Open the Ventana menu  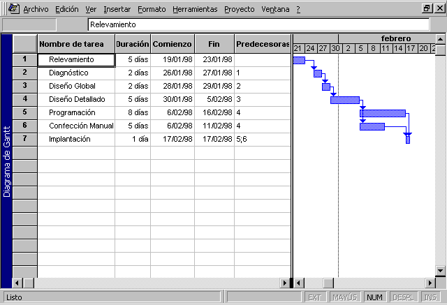(x=275, y=9)
